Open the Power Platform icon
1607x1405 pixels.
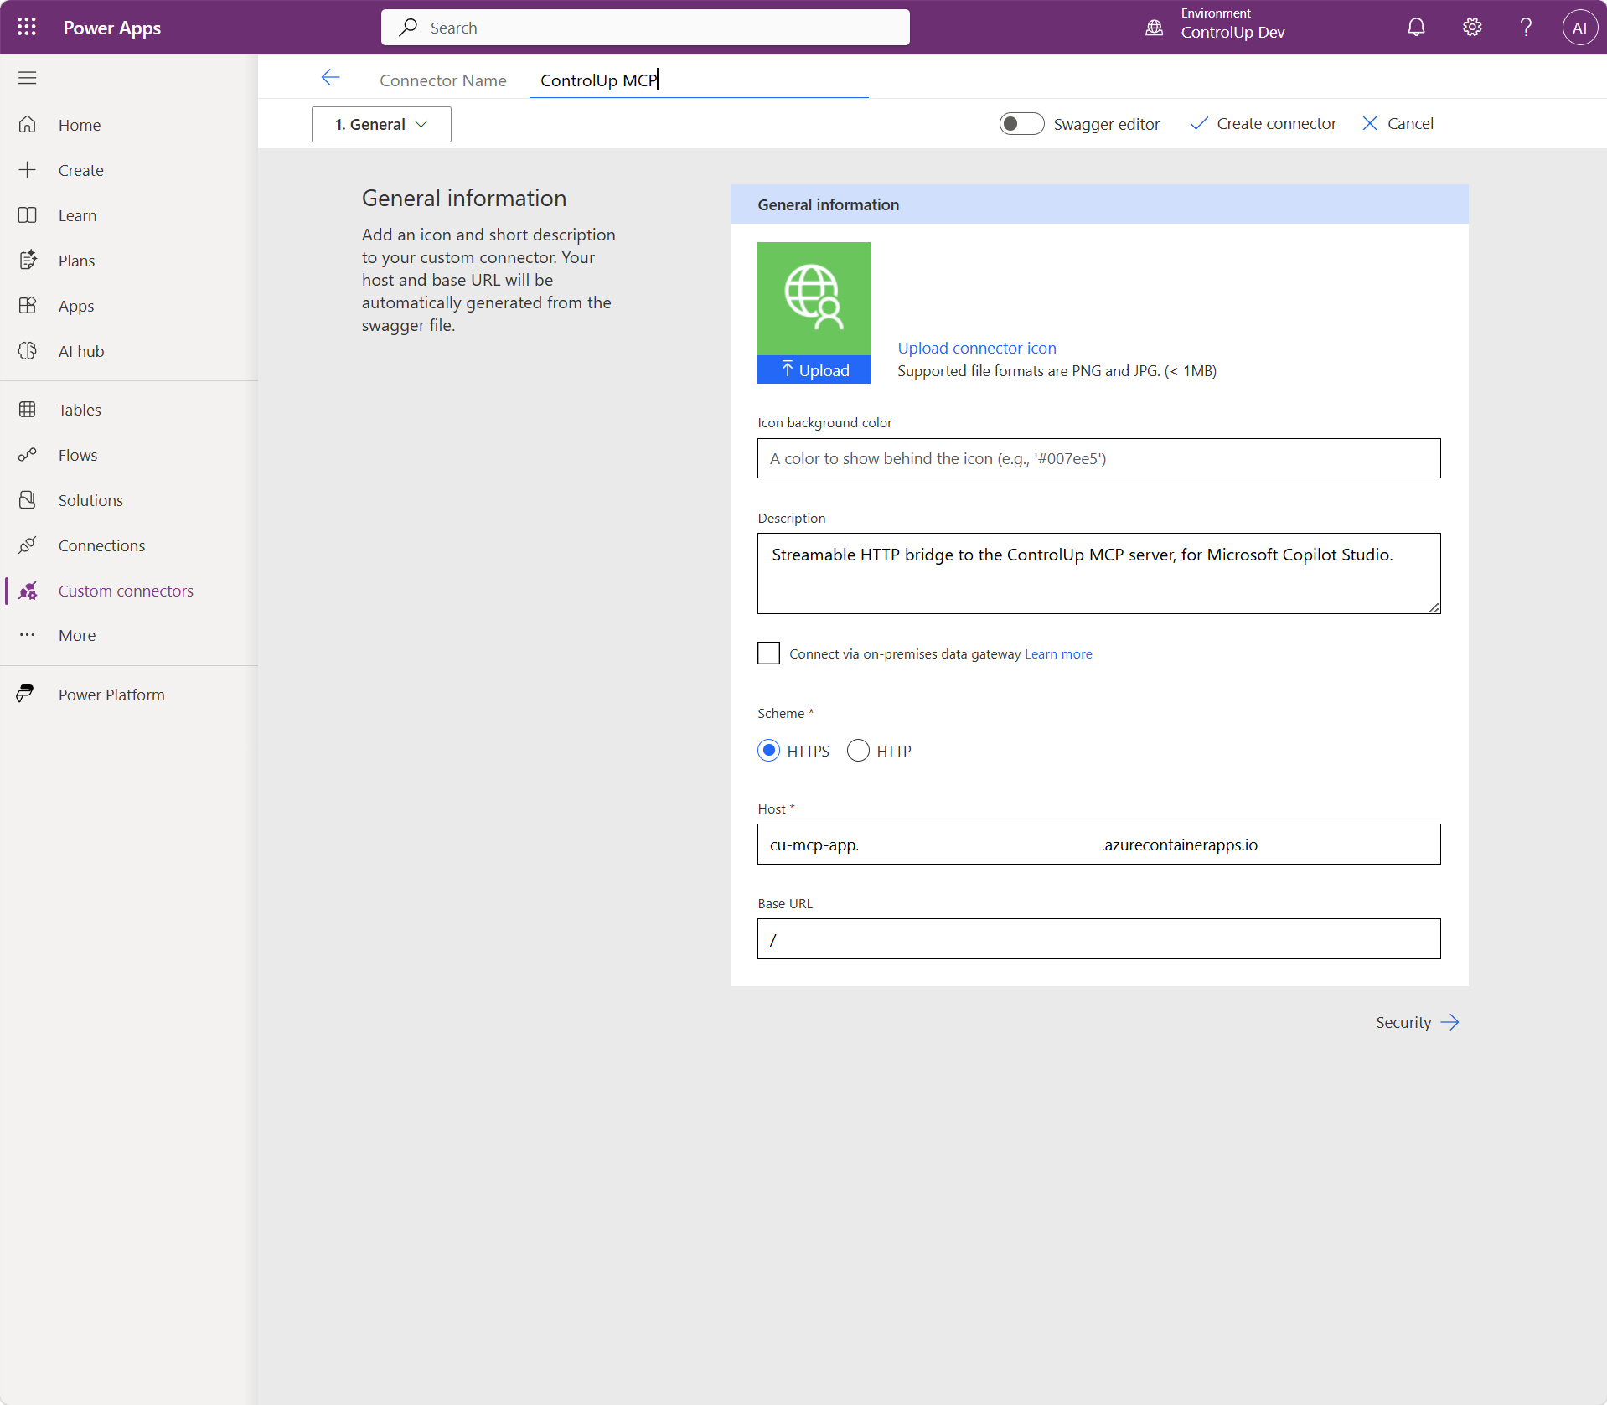(26, 694)
